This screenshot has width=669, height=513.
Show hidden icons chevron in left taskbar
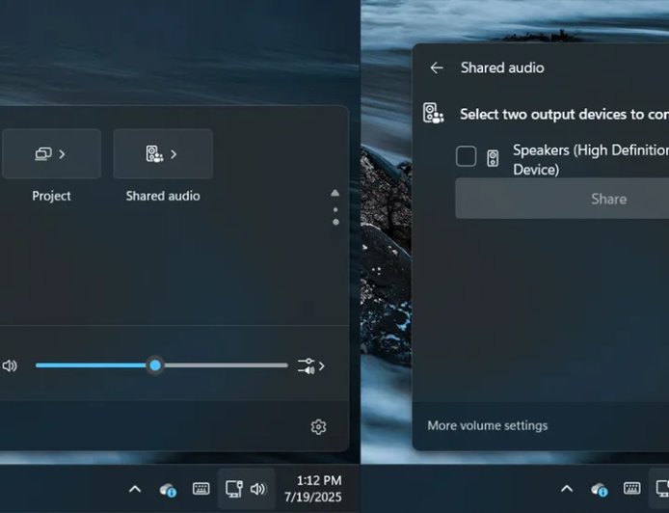(x=135, y=489)
